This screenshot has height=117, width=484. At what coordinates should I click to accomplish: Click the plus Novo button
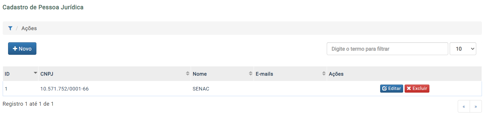point(22,49)
